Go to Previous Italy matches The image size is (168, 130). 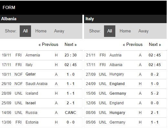click(133, 45)
